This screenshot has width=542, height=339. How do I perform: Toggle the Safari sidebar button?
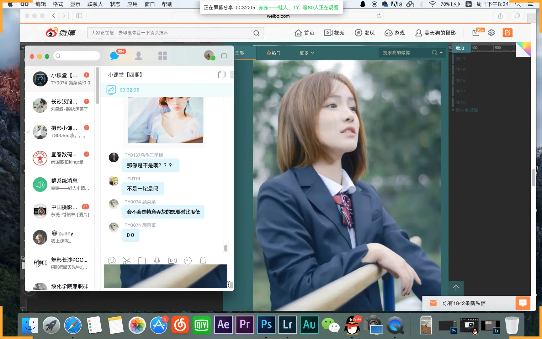(x=79, y=16)
